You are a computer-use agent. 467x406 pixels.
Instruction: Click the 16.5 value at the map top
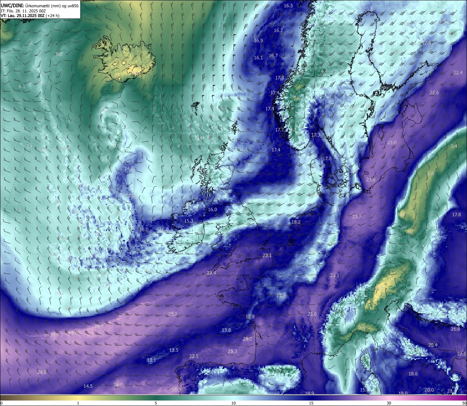pyautogui.click(x=288, y=5)
